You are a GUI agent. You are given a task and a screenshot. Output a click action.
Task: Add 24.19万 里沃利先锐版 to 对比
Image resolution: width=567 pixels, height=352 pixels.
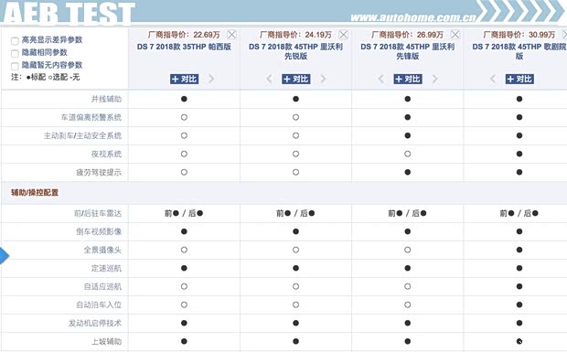click(295, 79)
